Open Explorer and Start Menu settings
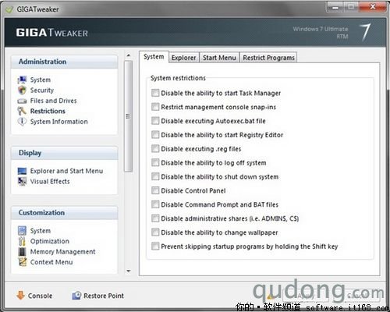Screen dimensions: 390x312 66,171
